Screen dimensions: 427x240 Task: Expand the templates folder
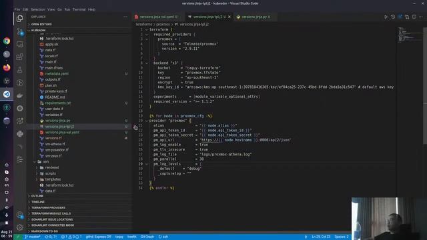79,179
